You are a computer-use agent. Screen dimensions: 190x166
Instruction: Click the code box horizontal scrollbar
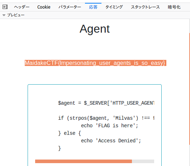pos(84,161)
